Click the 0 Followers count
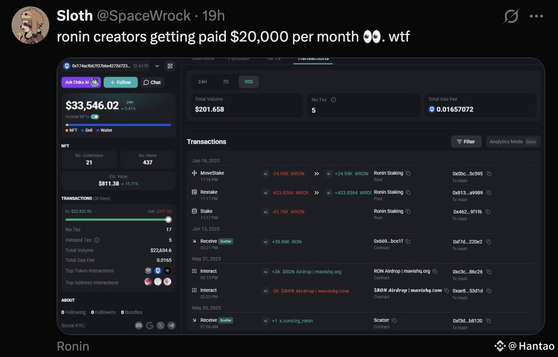 point(103,312)
